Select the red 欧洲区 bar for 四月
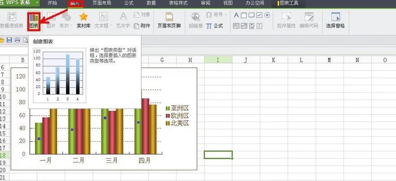The width and height of the screenshot is (396, 181). (145, 126)
